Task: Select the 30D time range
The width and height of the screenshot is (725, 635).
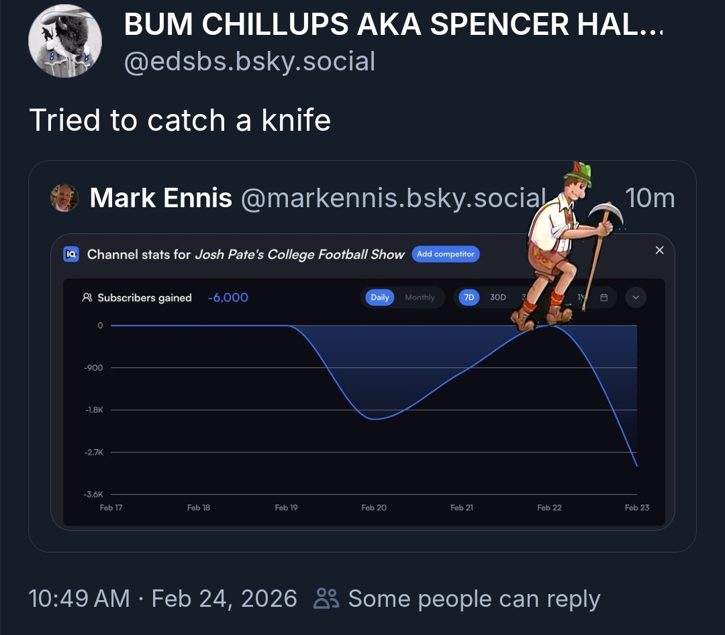Action: pos(498,298)
